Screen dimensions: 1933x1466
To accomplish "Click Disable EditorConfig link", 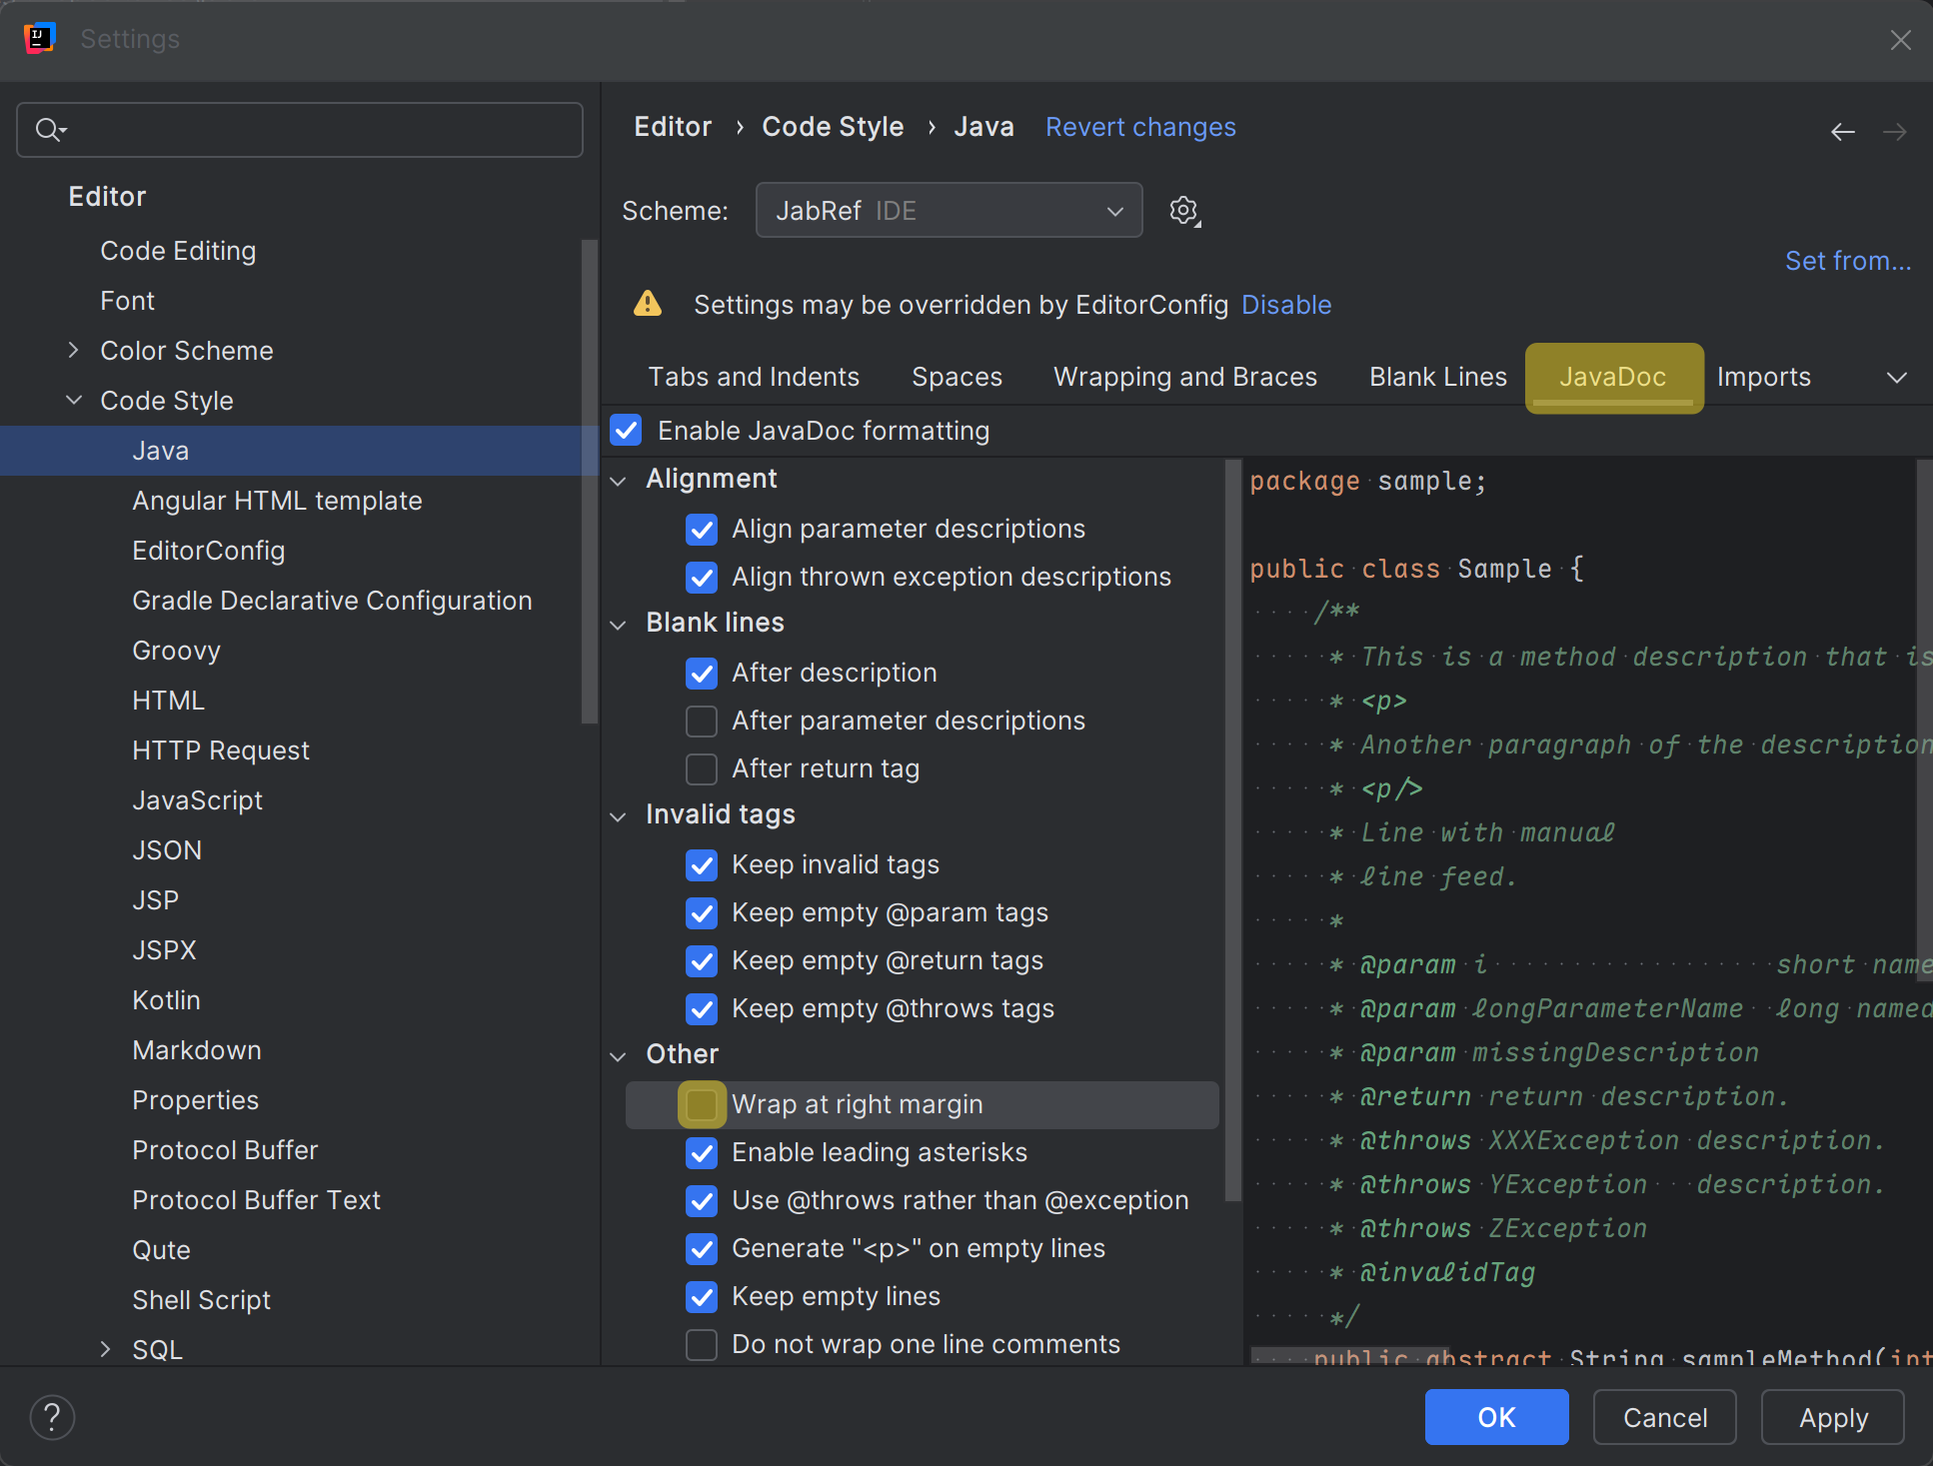I will (1286, 305).
